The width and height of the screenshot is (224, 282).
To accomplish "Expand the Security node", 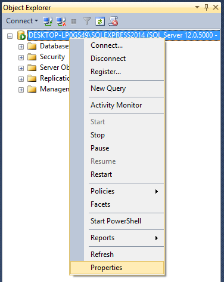I will tap(21, 57).
